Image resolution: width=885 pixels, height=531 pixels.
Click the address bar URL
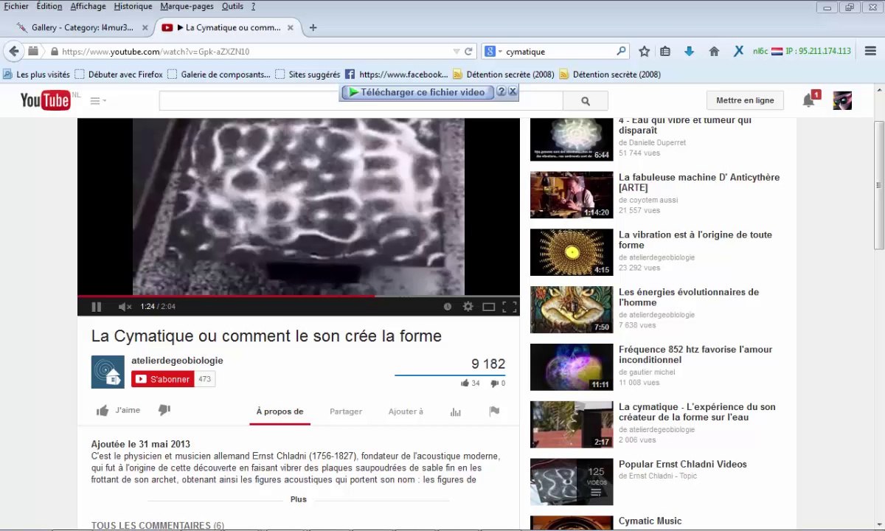click(x=156, y=52)
